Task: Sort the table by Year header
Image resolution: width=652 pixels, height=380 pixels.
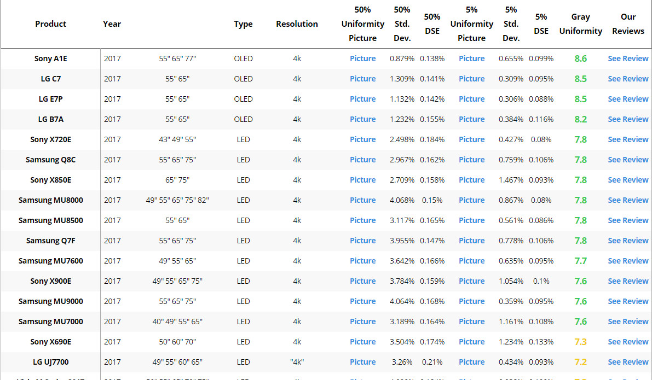Action: coord(112,24)
